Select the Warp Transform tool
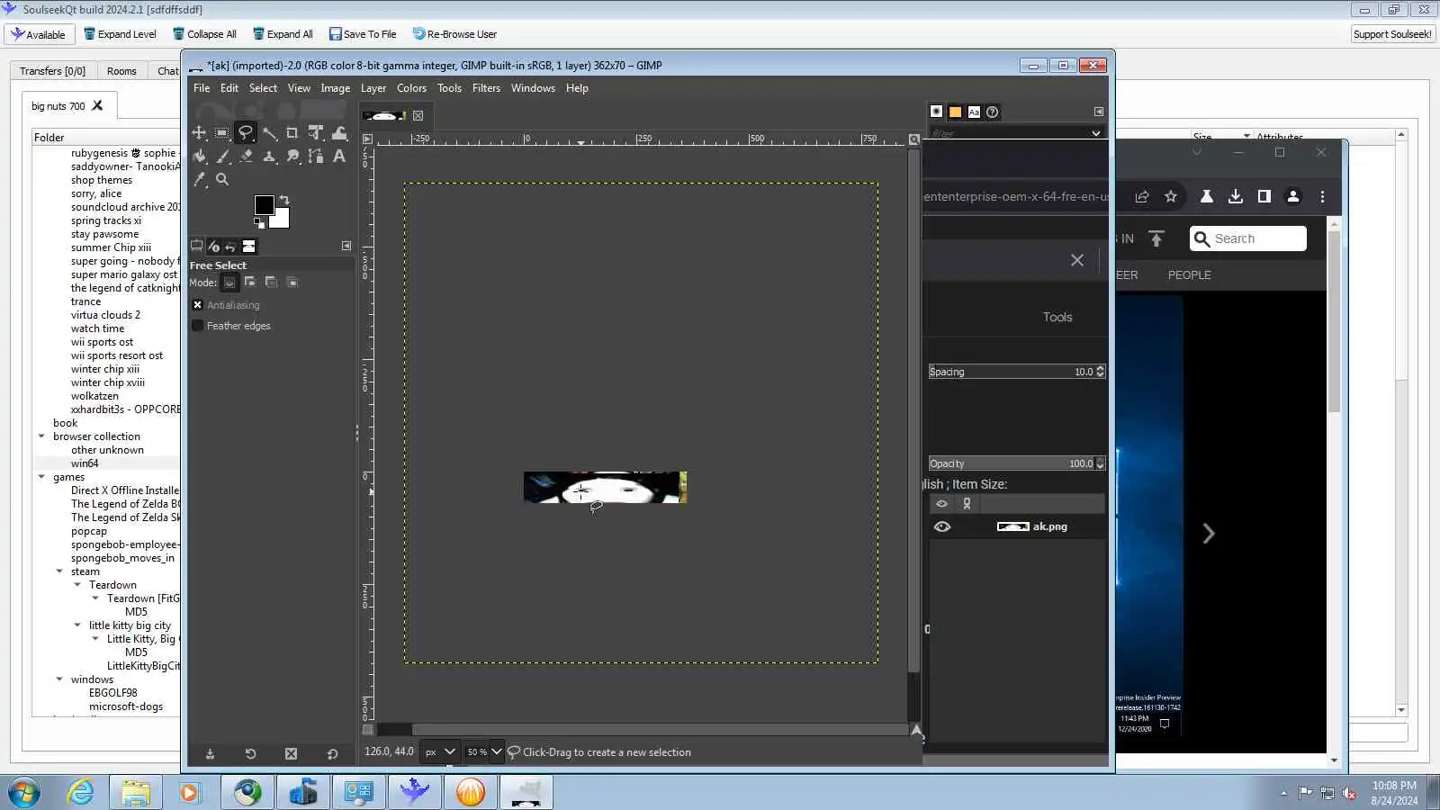 [x=339, y=133]
